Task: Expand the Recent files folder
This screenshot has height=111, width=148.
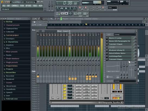Action: click(11, 72)
